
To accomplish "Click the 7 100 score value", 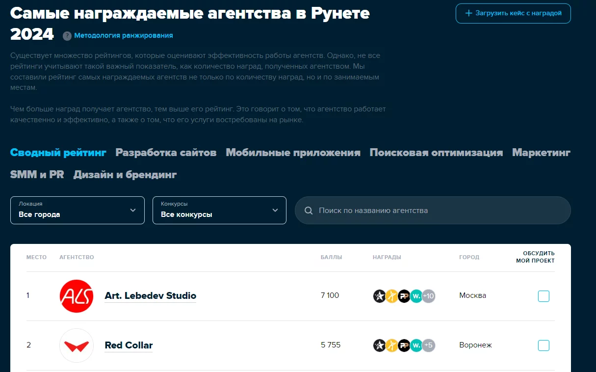I will tap(330, 295).
